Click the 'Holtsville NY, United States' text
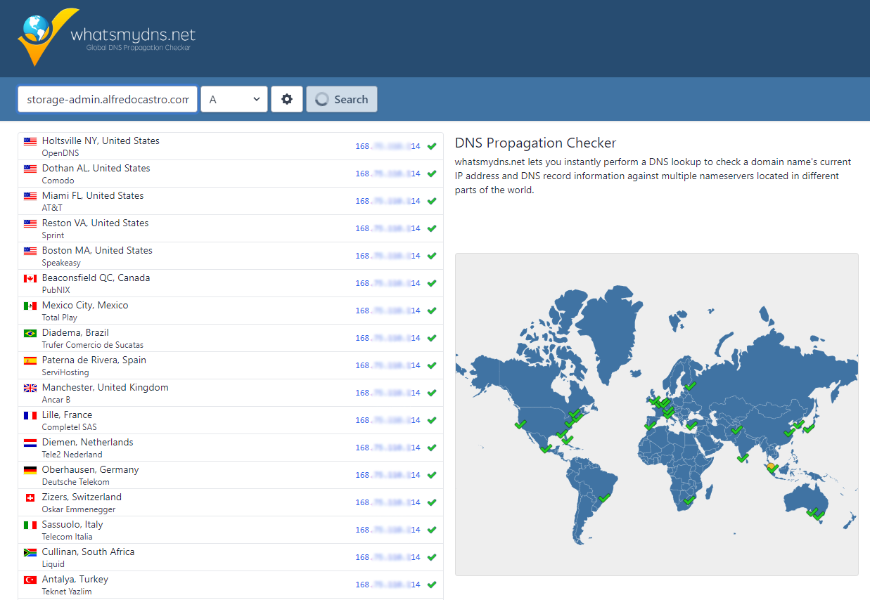Screen dimensions: 870x600 click(101, 141)
